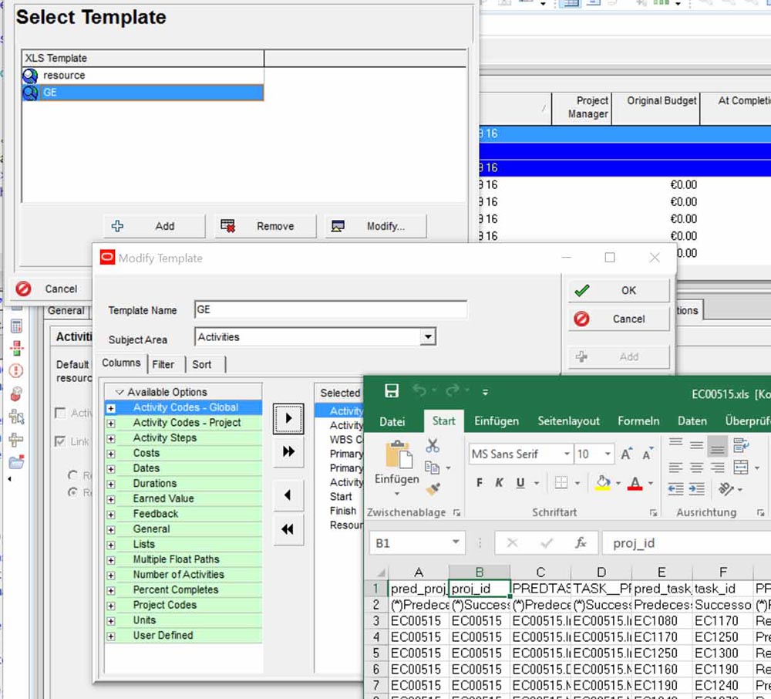
Task: Apply bold with the F button
Action: (x=479, y=483)
